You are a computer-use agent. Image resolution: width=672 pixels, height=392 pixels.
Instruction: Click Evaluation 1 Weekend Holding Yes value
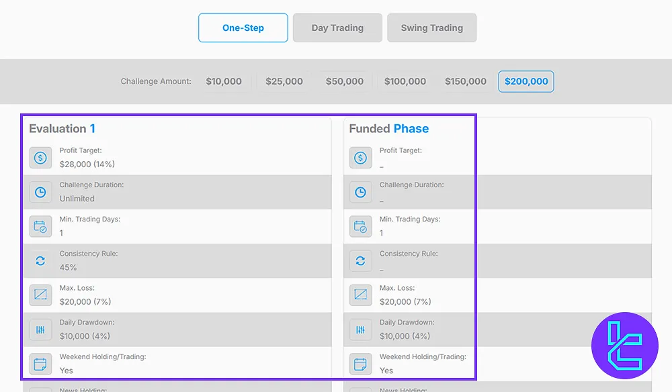click(x=67, y=371)
